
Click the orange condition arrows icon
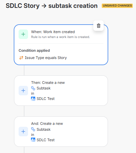(x=21, y=58)
